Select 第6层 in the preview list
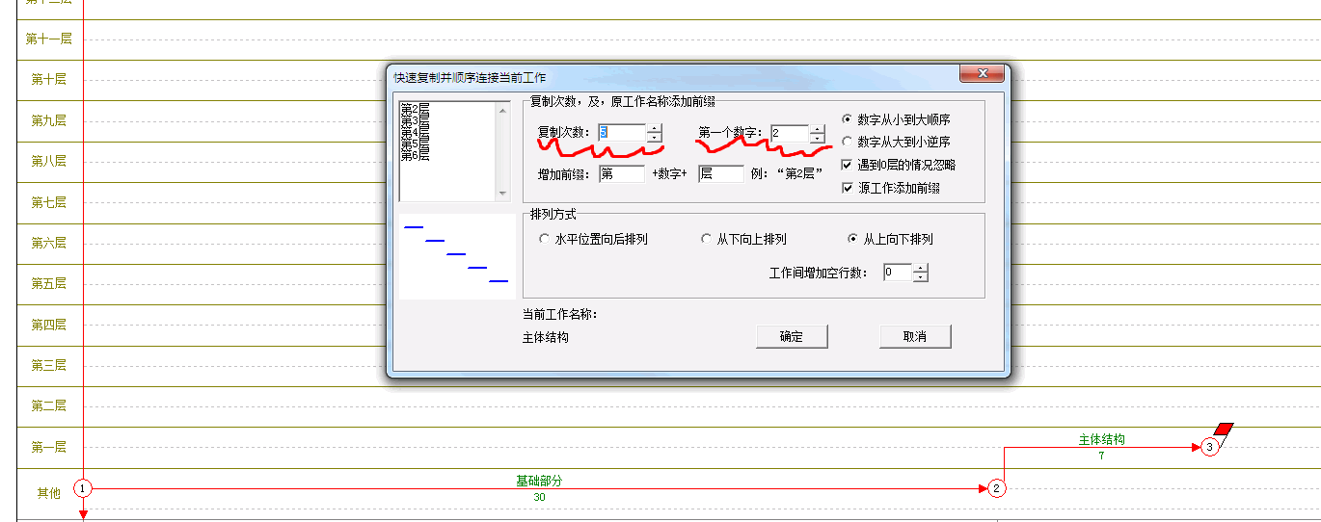The image size is (1321, 522). [x=416, y=155]
